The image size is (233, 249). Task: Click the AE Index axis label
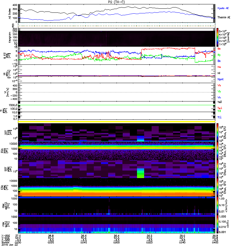coord(10,14)
